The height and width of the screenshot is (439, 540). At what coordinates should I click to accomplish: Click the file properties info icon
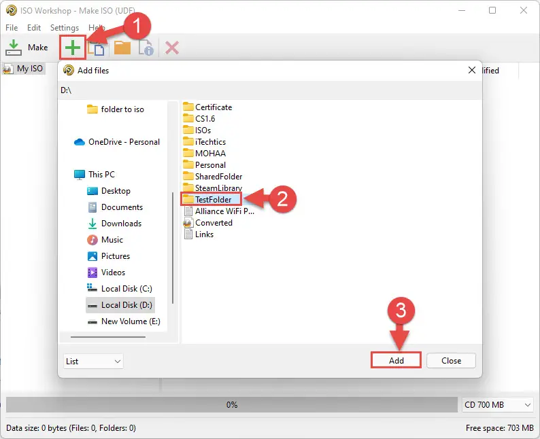coord(146,48)
